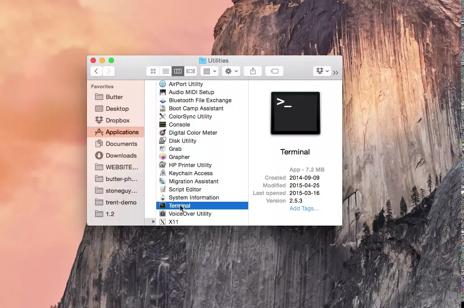Click the Edit Tags toolbar button
Screen dimensions: 464x308
coord(274,71)
